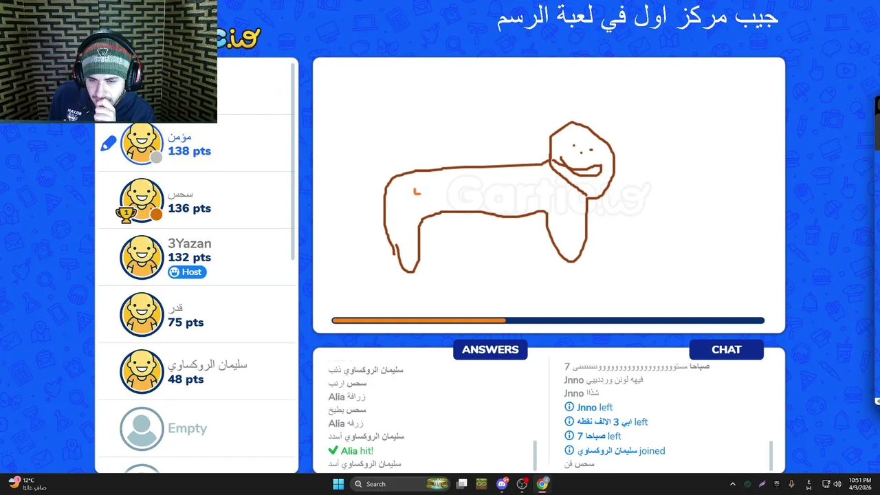Open Task View from the taskbar
Screen dimensions: 880x495
(x=462, y=484)
